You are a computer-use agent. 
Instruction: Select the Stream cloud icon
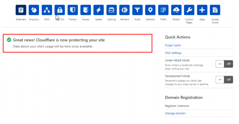(x=176, y=10)
